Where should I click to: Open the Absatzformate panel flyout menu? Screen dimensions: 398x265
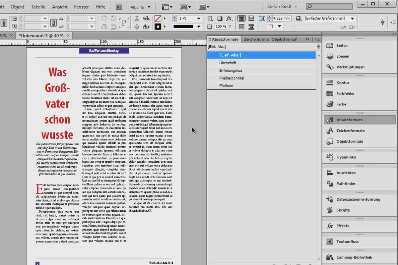coord(317,39)
